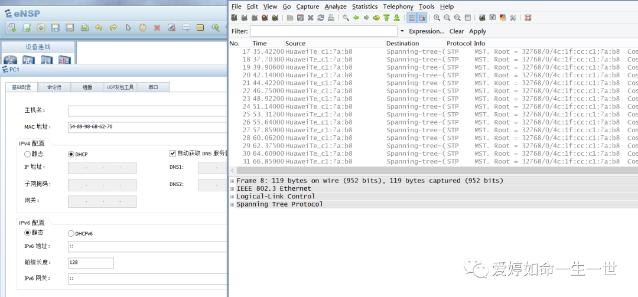This screenshot has width=638, height=297.
Task: Open the Statistics menu
Action: click(x=365, y=6)
